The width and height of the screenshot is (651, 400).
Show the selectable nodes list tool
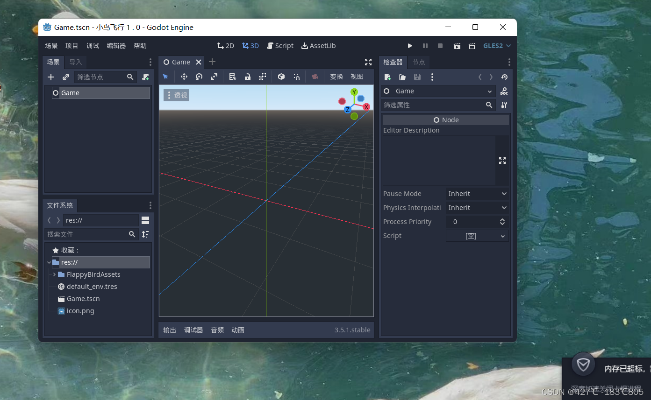tap(233, 77)
